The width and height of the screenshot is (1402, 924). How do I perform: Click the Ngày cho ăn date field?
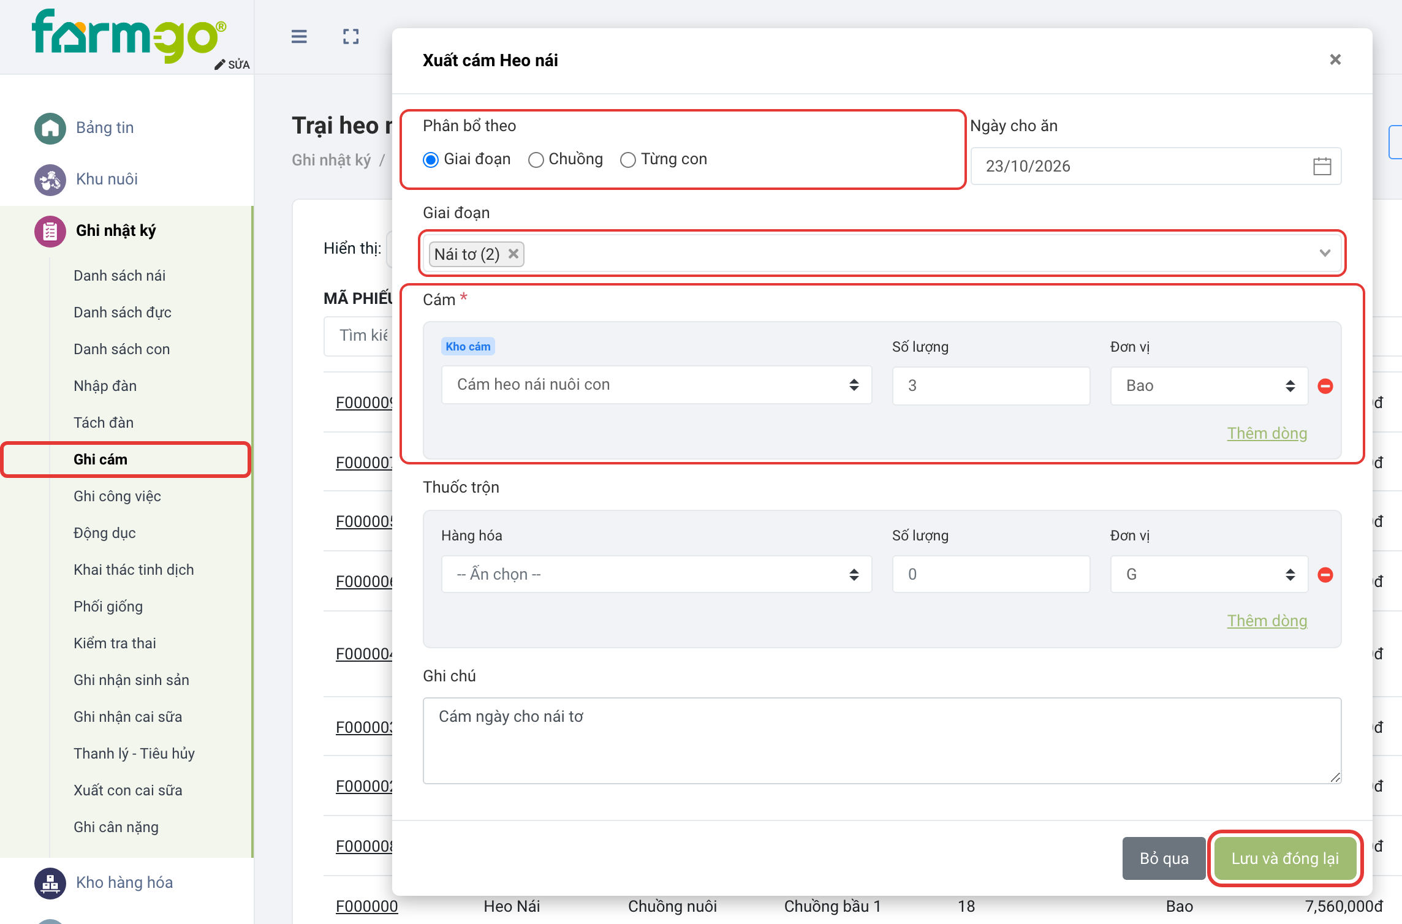(x=1156, y=166)
